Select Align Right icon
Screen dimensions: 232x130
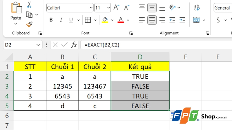coord(162,20)
